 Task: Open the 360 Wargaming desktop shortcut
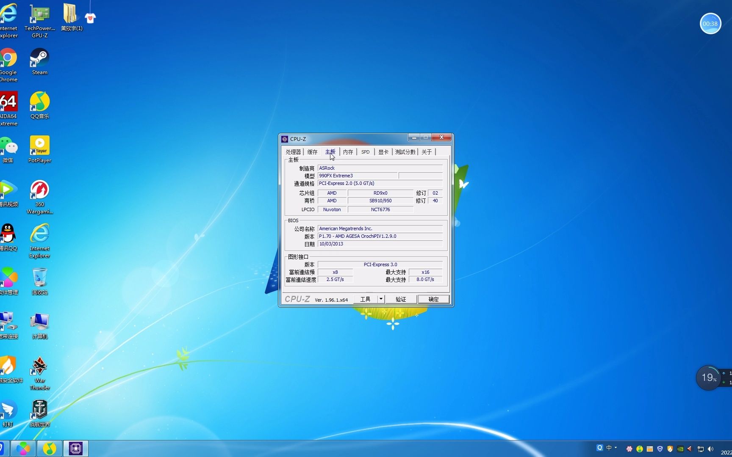click(x=40, y=197)
